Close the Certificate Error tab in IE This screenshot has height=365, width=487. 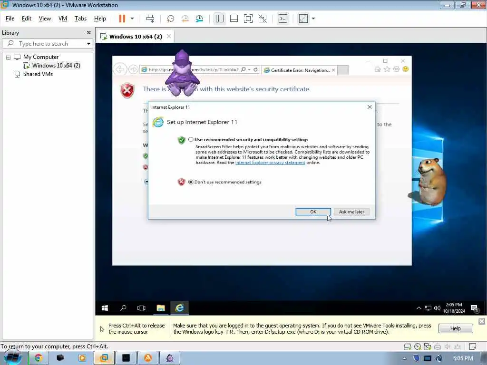[333, 70]
